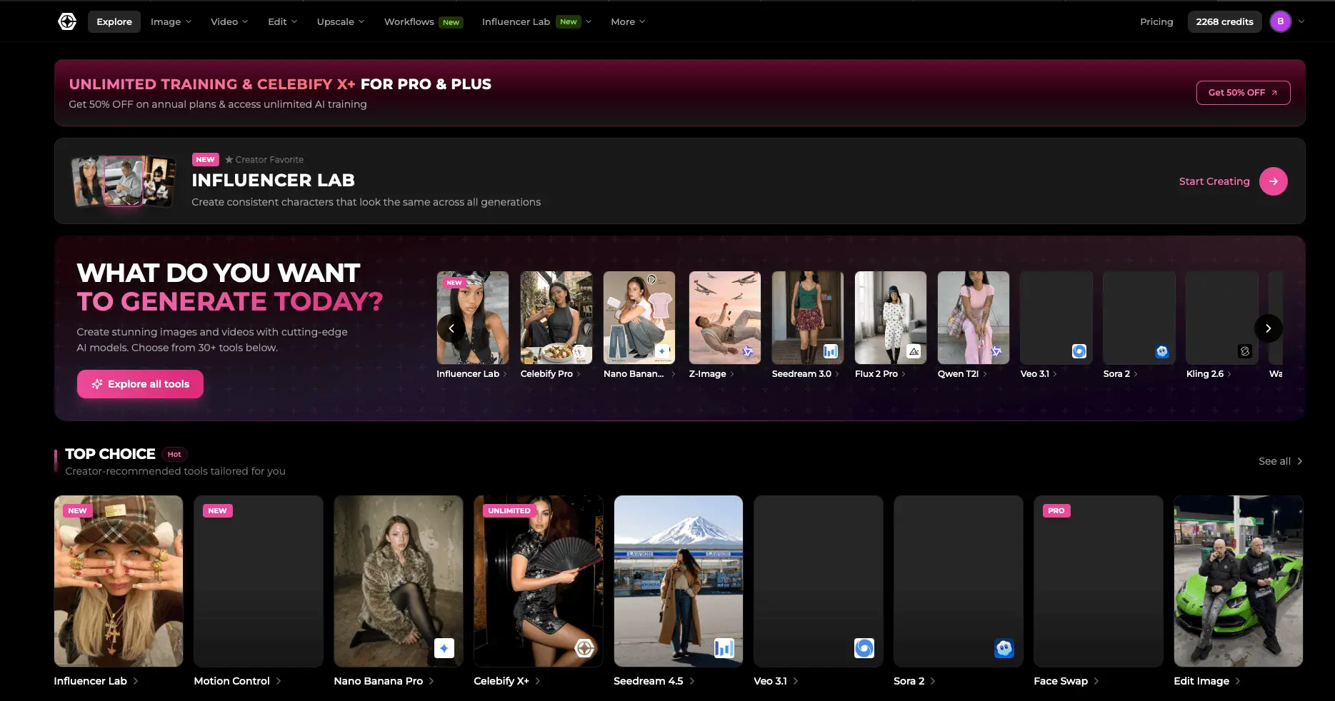This screenshot has width=1335, height=701.
Task: Open the Celebify Pro carousel thumbnail
Action: 556,318
